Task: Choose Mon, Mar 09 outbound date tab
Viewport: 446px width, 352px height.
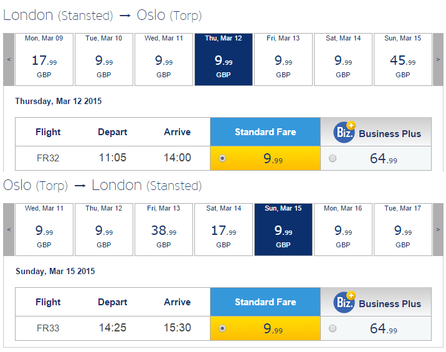Action: coord(44,59)
